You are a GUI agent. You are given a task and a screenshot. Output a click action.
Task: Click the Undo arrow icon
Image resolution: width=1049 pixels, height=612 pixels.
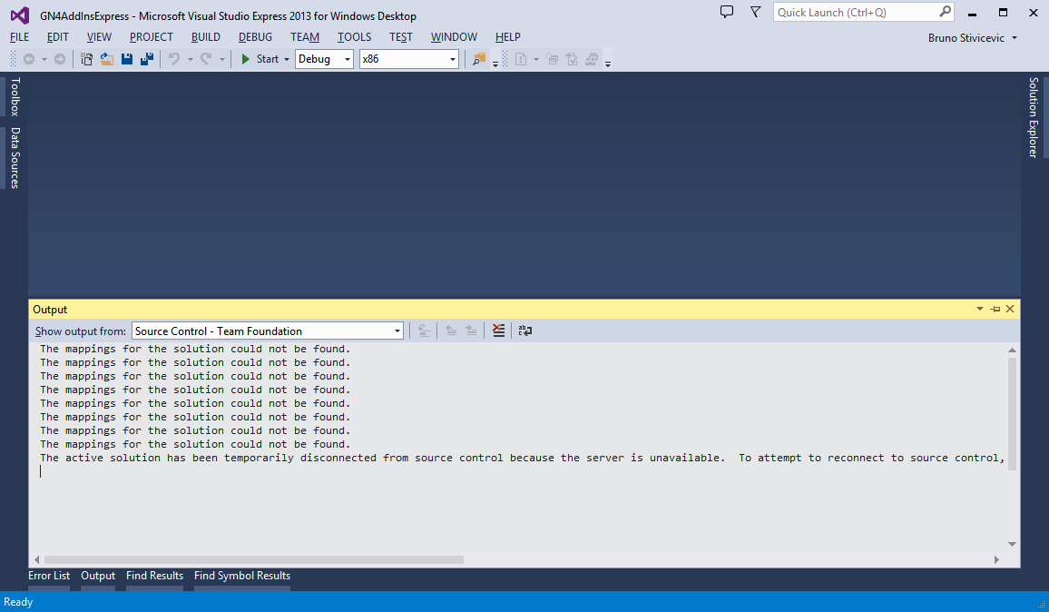click(174, 59)
